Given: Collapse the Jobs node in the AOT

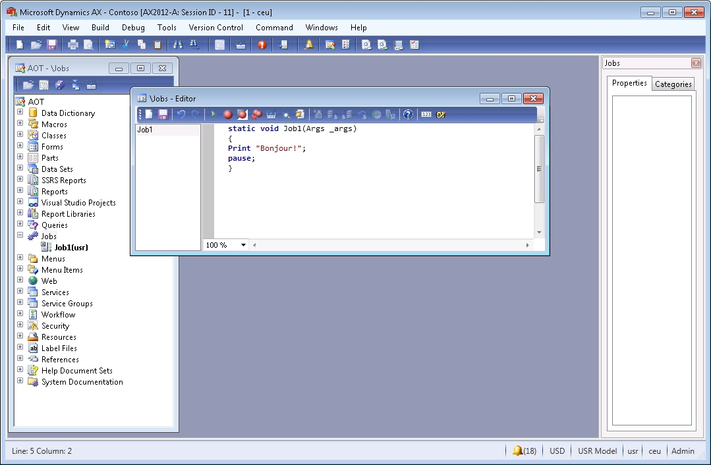Looking at the screenshot, I should [x=20, y=235].
